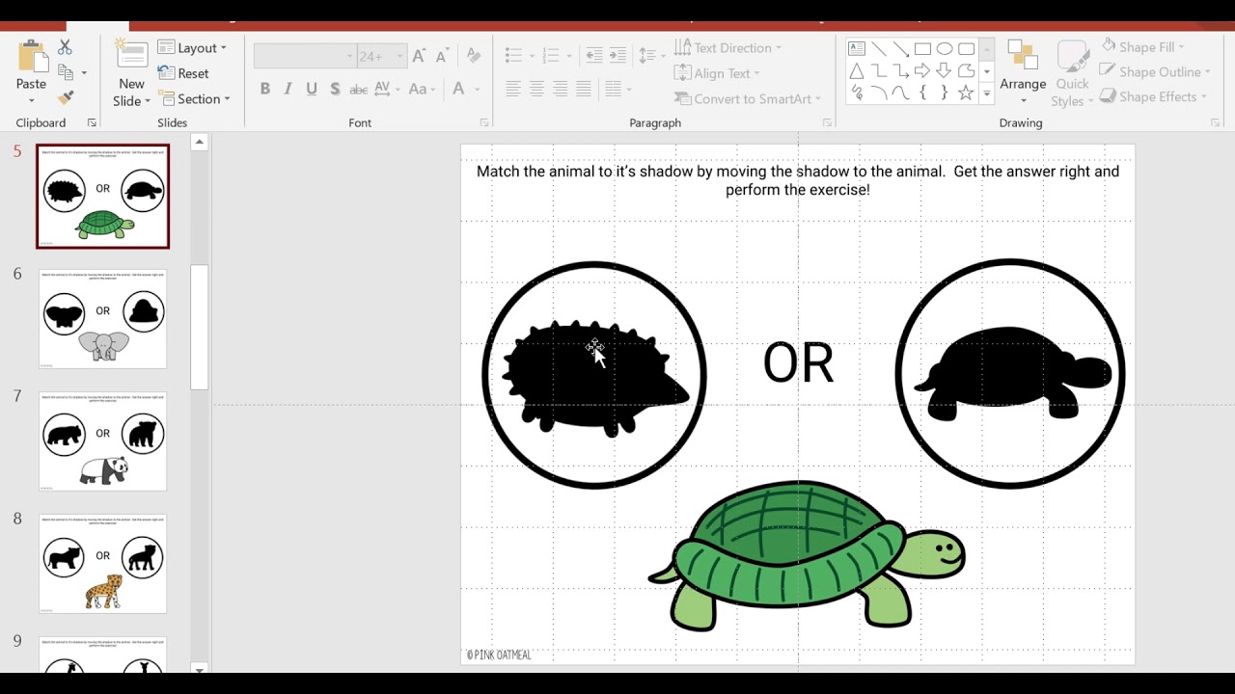Select the isosceles triangle shape
The width and height of the screenshot is (1235, 694).
856,70
